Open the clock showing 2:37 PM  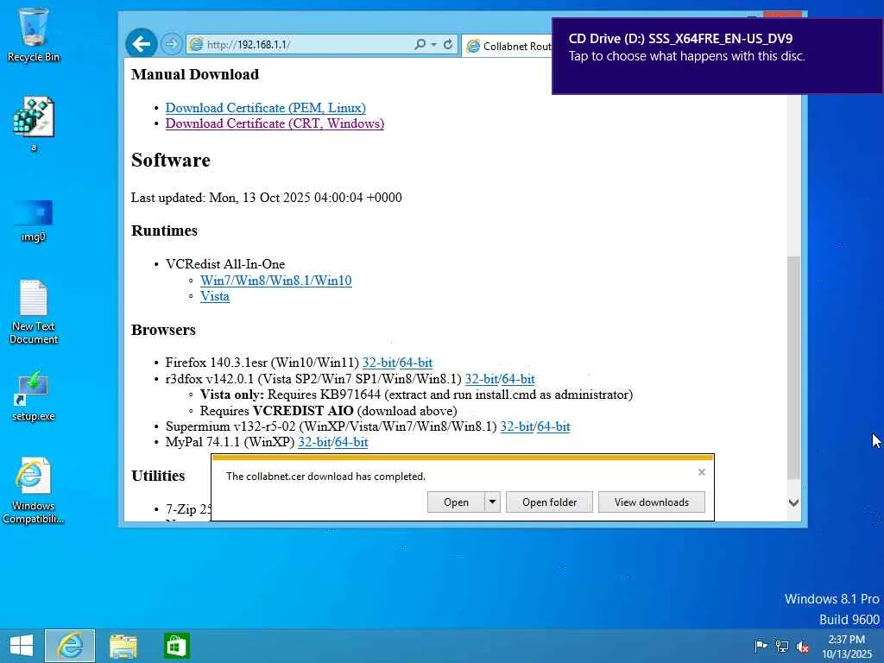[847, 647]
